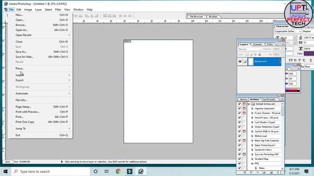Open the Windows Start menu
314x176 pixels.
(x=5, y=172)
